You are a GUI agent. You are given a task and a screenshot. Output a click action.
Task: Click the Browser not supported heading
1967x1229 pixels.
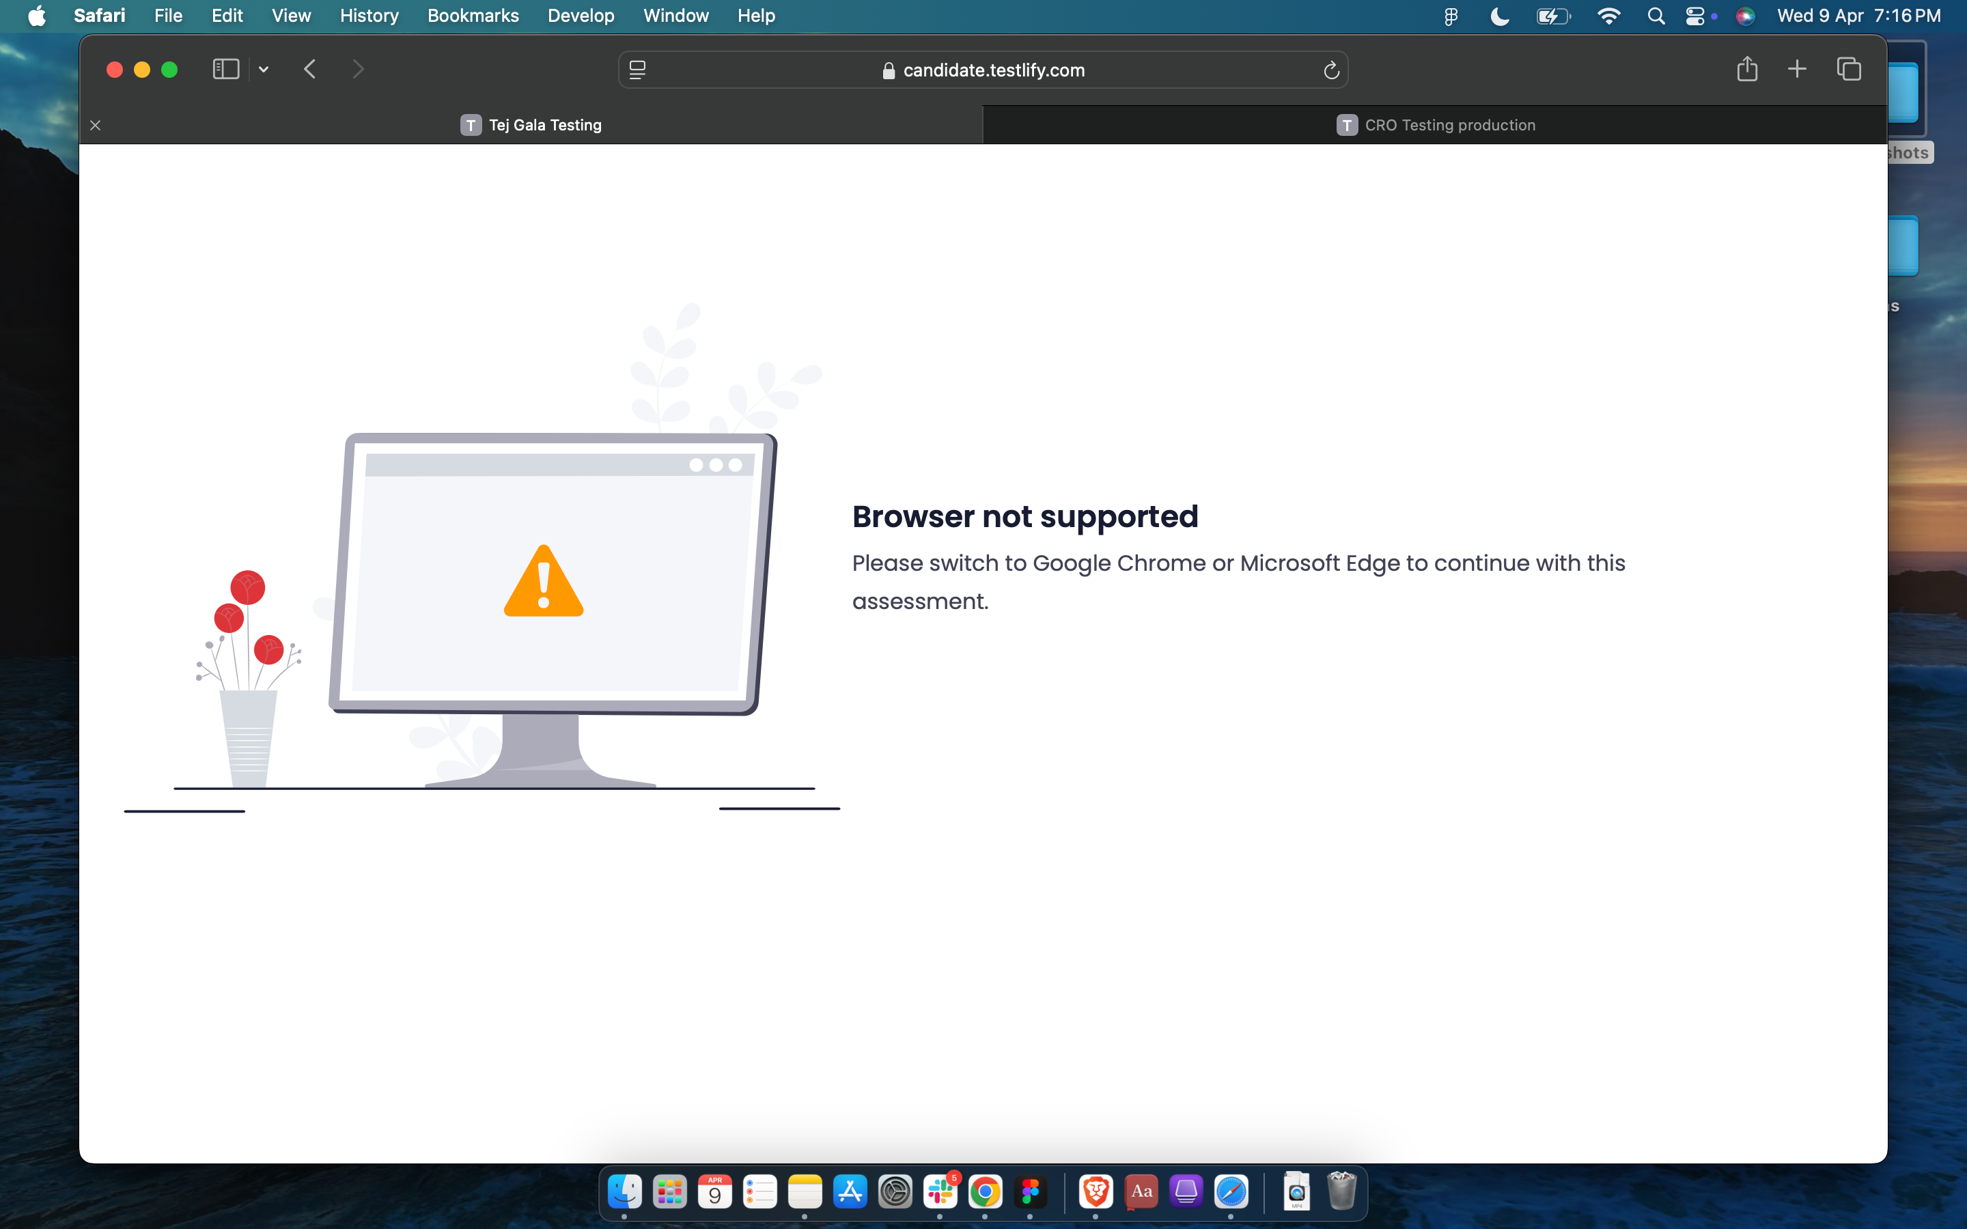tap(1025, 516)
